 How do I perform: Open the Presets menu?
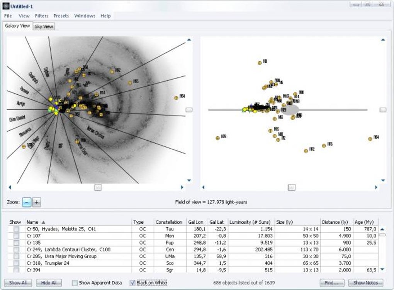[x=61, y=16]
